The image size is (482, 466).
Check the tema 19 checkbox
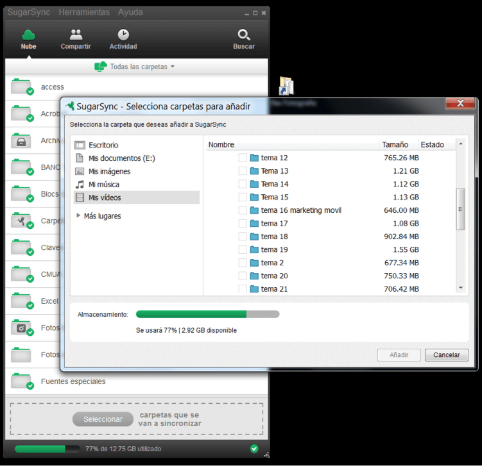pos(243,249)
